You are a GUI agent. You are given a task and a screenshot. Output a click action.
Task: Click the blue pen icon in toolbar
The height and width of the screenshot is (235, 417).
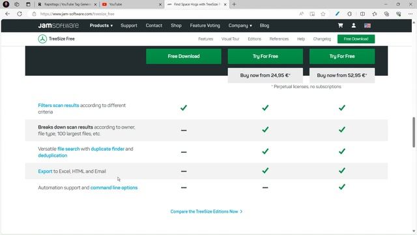click(x=338, y=14)
